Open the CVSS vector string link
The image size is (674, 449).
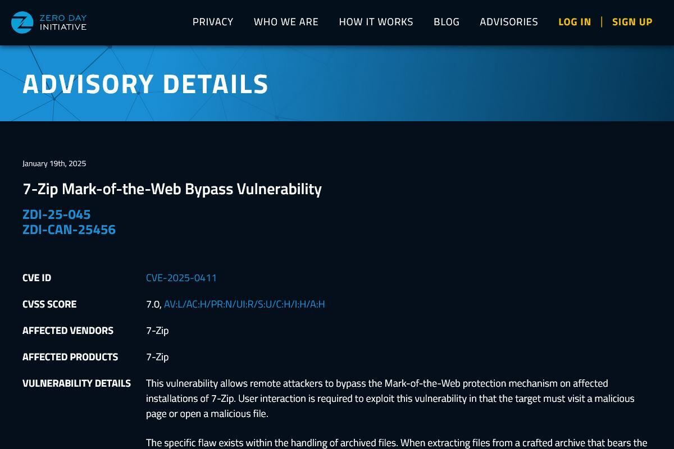244,304
